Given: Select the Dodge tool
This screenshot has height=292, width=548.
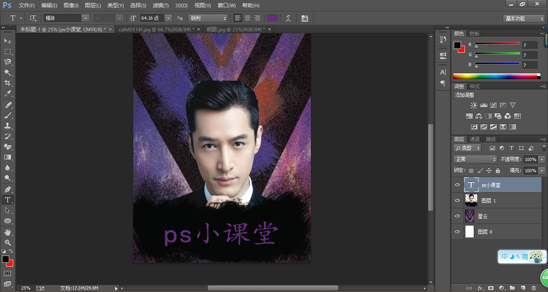Looking at the screenshot, I should (8, 178).
